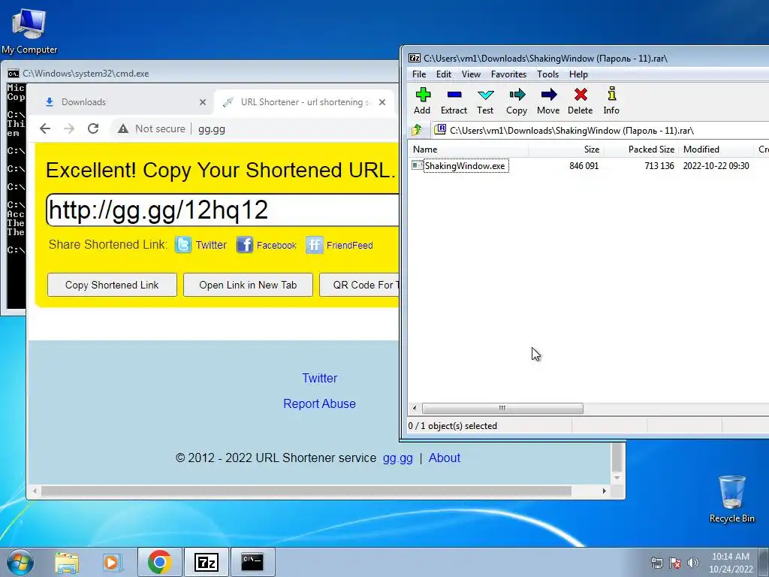Open the Report Abuse link
Image resolution: width=769 pixels, height=577 pixels.
pyautogui.click(x=319, y=403)
